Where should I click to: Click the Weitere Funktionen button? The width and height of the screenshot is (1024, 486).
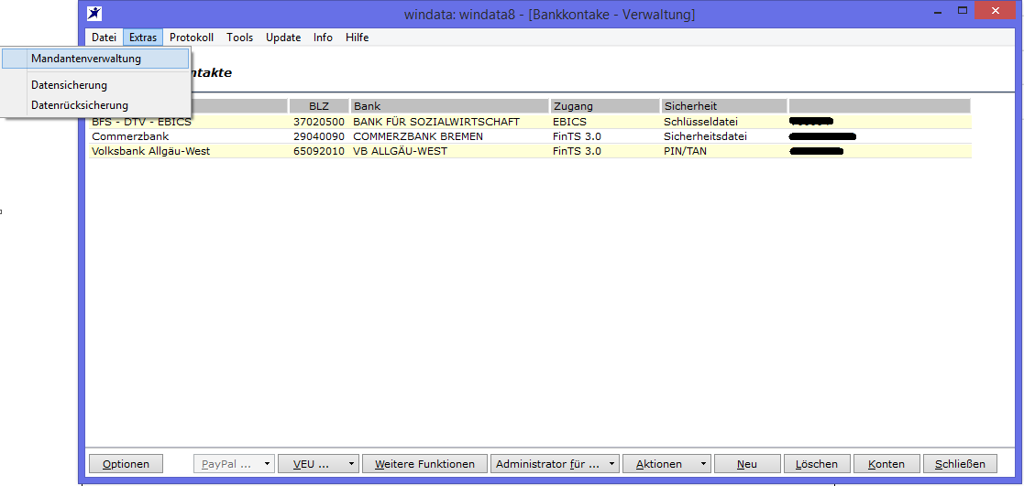424,464
